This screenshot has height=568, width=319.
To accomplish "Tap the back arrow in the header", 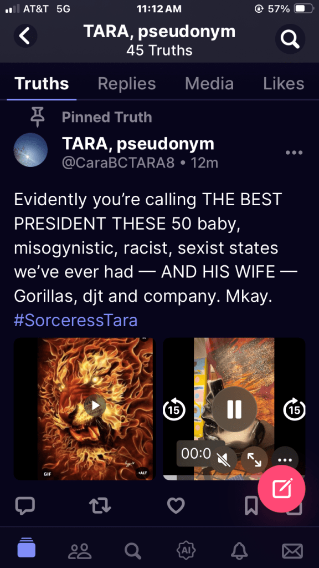I will point(25,36).
